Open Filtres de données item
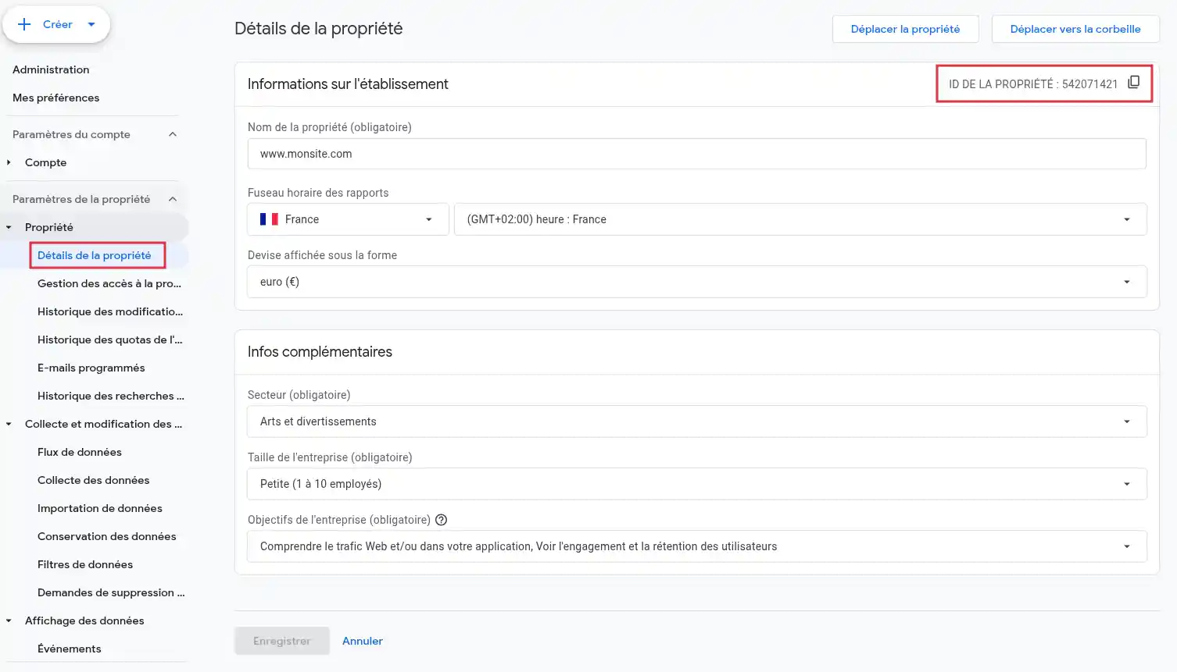 point(85,564)
